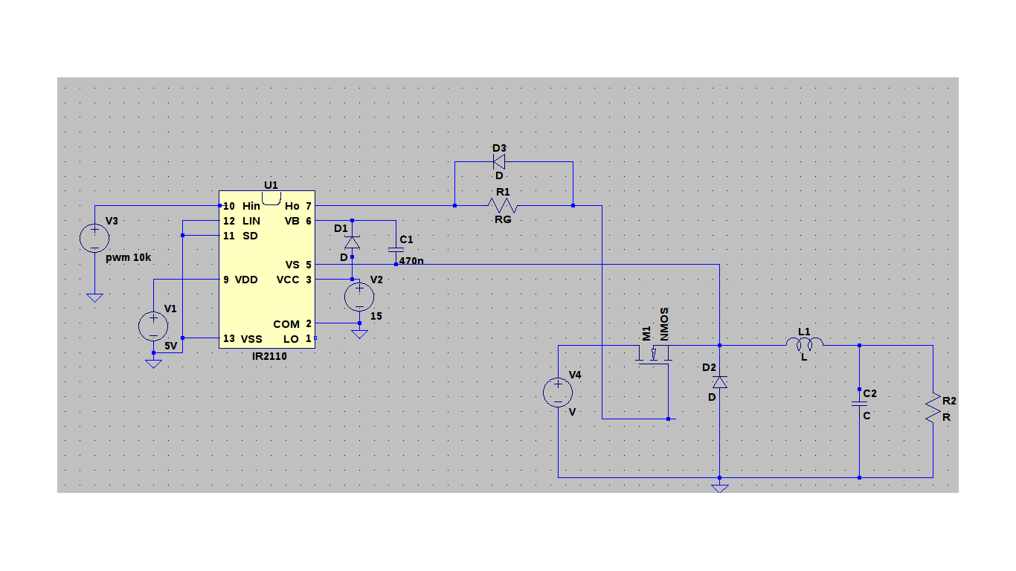Image resolution: width=1016 pixels, height=571 pixels.
Task: Click the pwm 10k label under V3
Action: [x=129, y=256]
